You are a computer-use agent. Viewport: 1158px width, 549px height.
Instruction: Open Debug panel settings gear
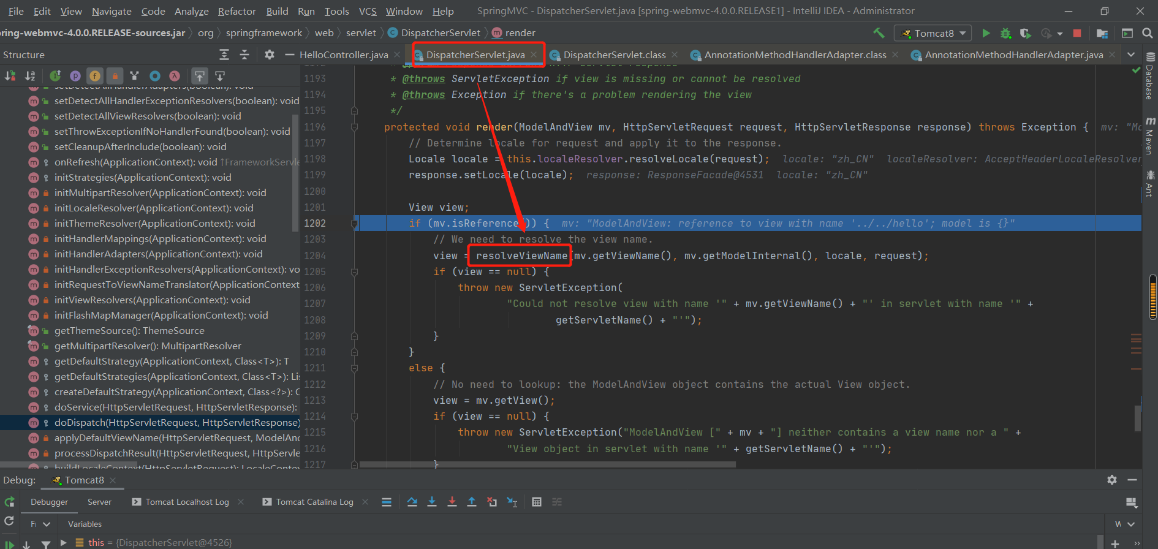coord(1112,480)
